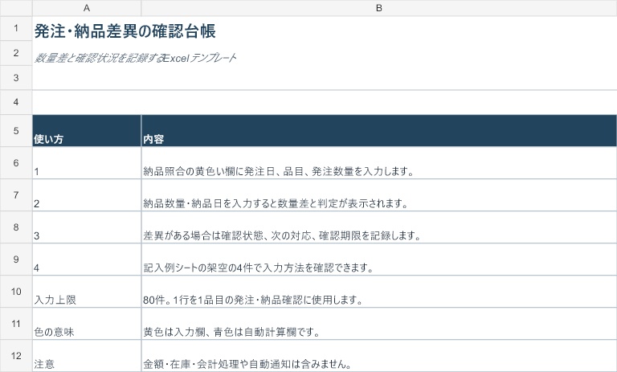This screenshot has height=372, width=617.
Task: Select row 5 header
Action: coord(16,131)
